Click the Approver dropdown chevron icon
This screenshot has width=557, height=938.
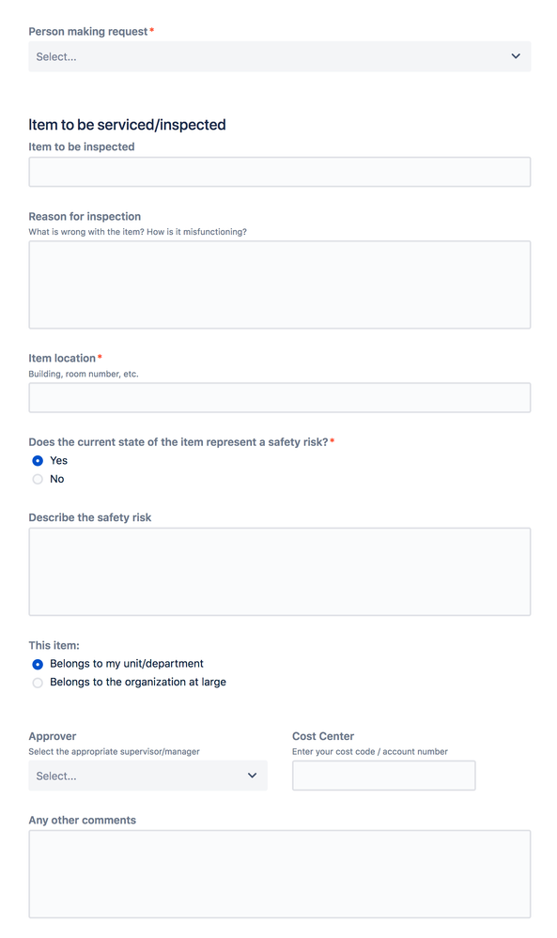click(251, 776)
